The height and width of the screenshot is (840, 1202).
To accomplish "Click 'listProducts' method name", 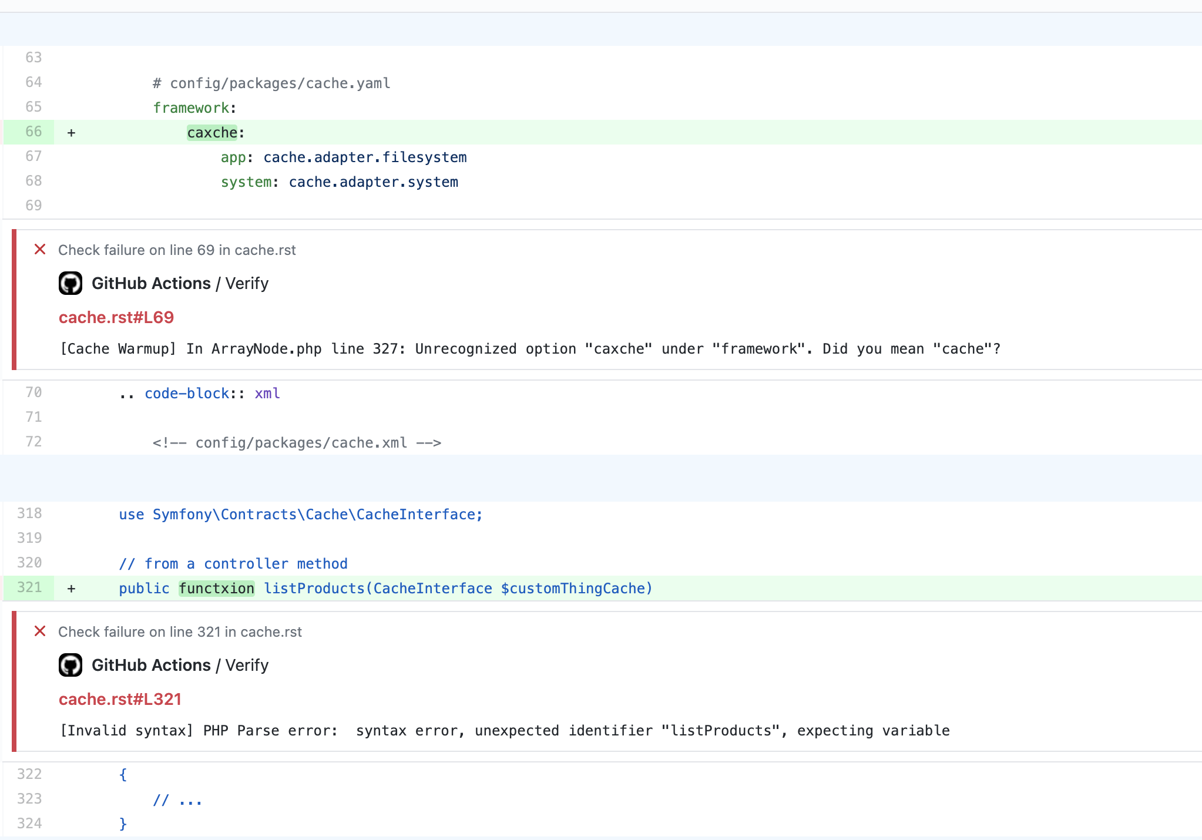I will [x=314, y=589].
